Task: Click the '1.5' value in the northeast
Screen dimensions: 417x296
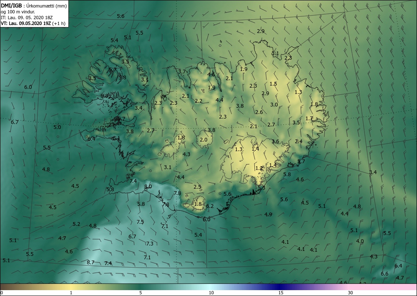Action: click(x=274, y=83)
